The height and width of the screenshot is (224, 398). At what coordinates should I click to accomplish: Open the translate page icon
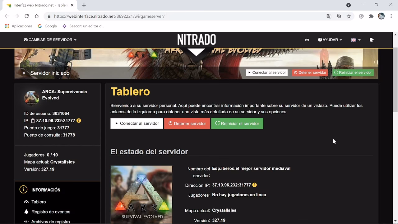point(329,16)
